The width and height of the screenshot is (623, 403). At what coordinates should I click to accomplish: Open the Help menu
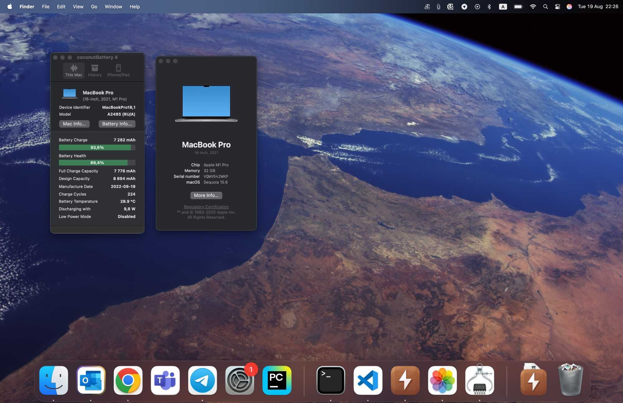[135, 7]
